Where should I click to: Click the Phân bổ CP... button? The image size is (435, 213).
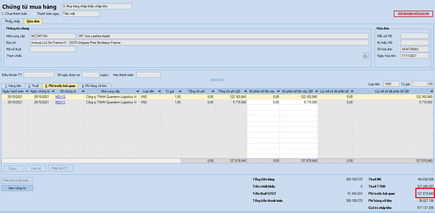coord(61,168)
